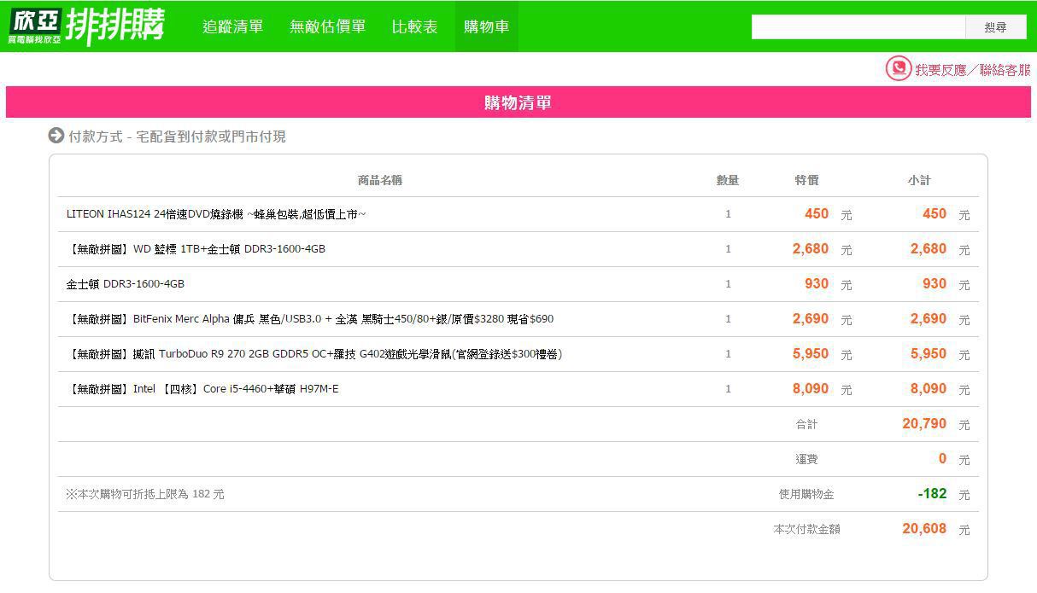Open the 無敵估價單 menu item

point(327,26)
